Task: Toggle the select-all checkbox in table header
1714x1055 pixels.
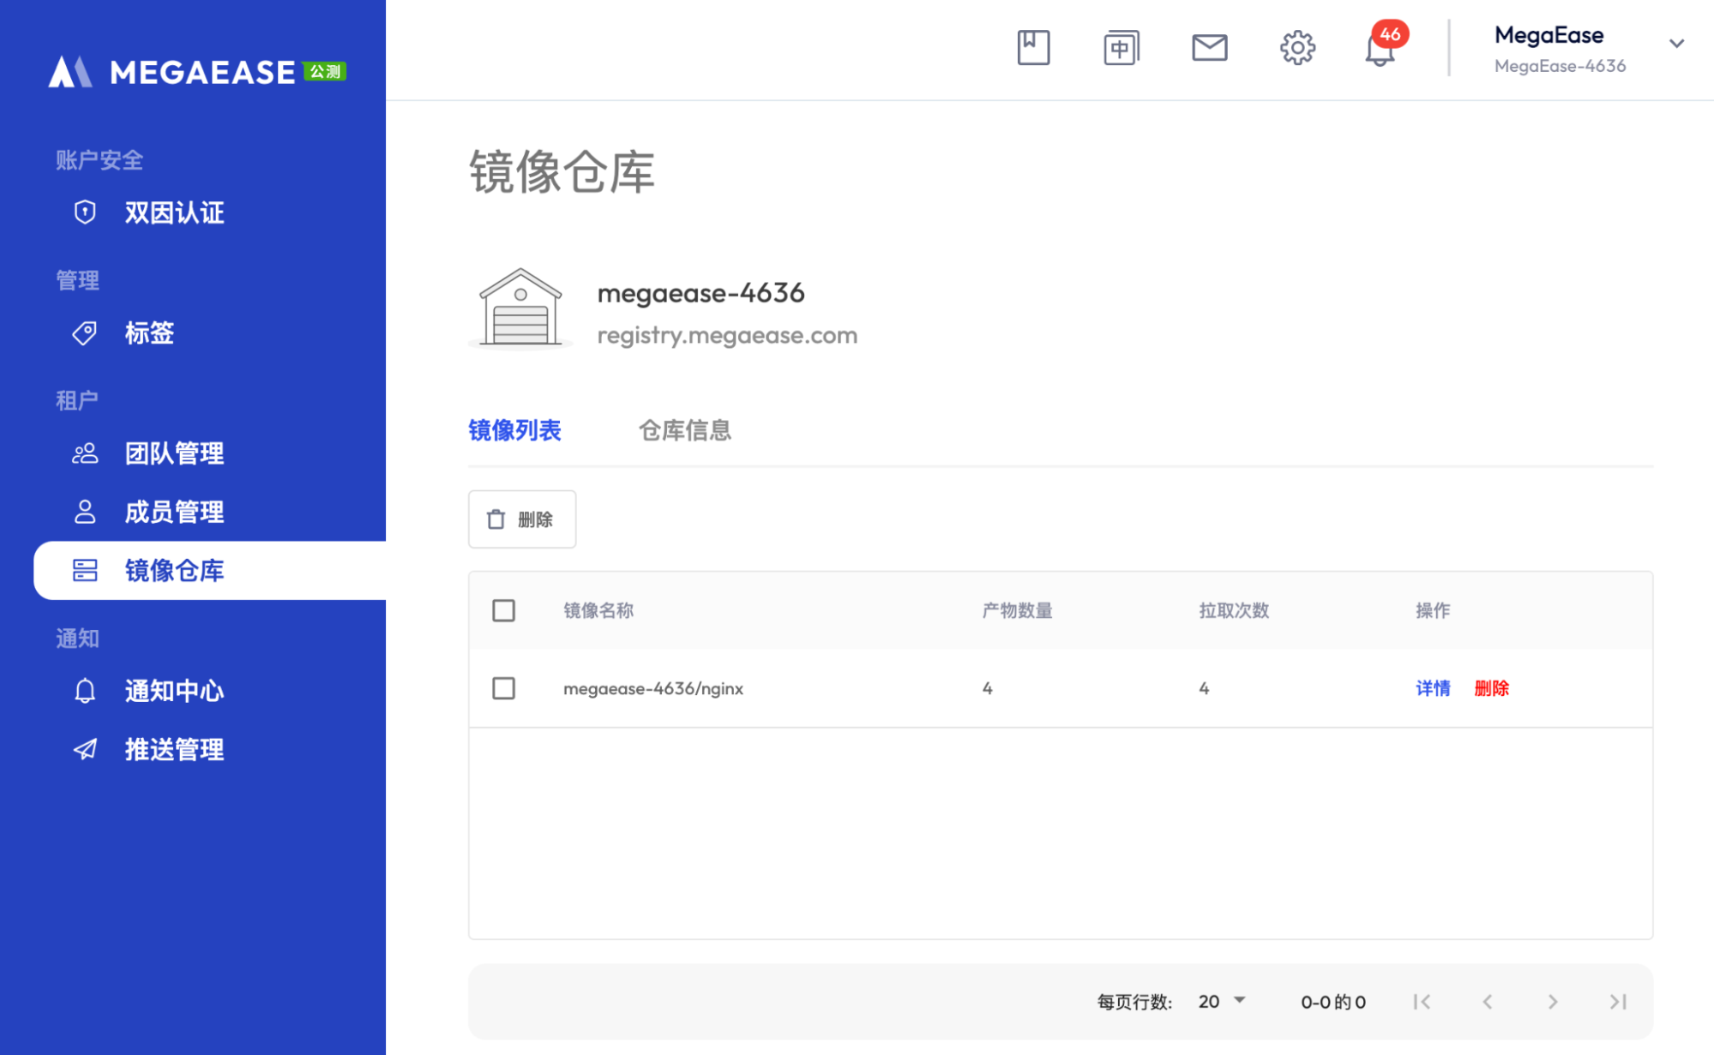Action: pos(503,610)
